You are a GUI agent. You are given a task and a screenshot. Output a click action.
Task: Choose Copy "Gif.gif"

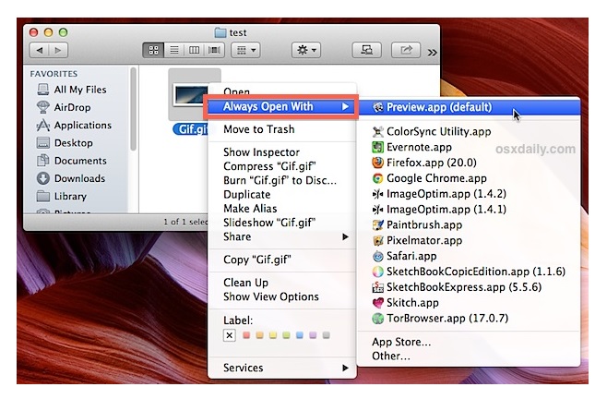(x=282, y=260)
